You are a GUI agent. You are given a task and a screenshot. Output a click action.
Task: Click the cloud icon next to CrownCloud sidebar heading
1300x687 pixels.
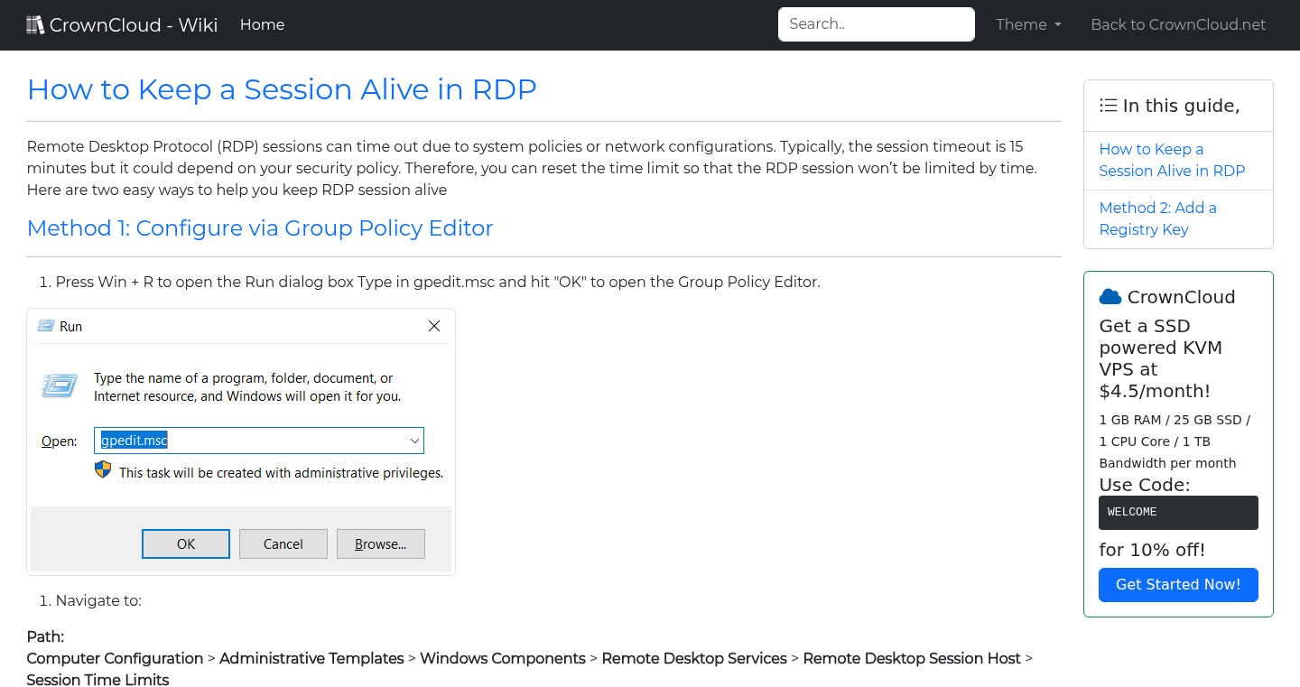coord(1110,296)
